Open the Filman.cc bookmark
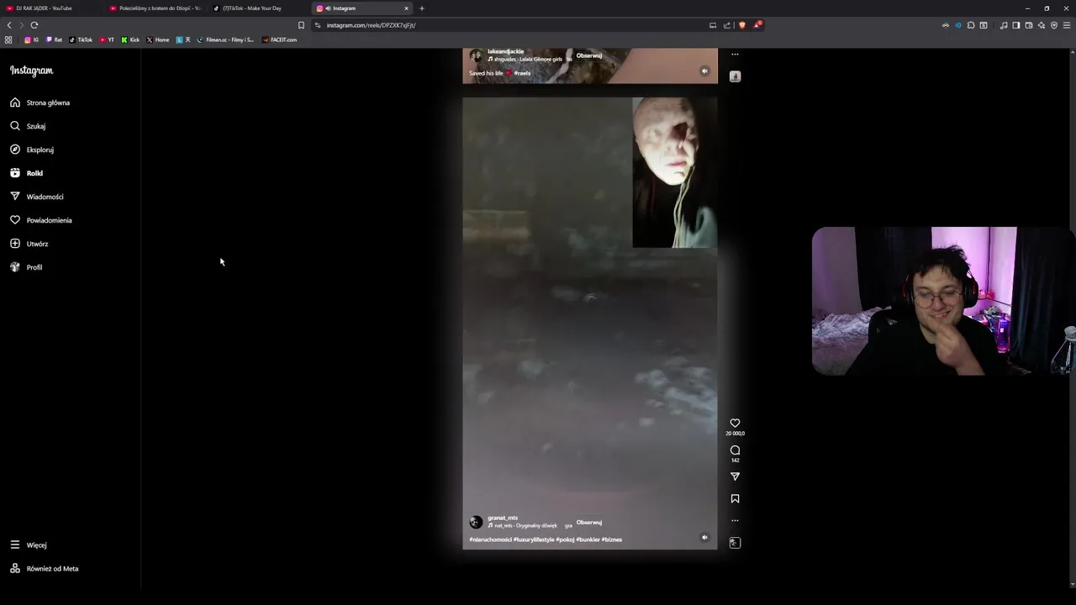1076x605 pixels. click(225, 39)
